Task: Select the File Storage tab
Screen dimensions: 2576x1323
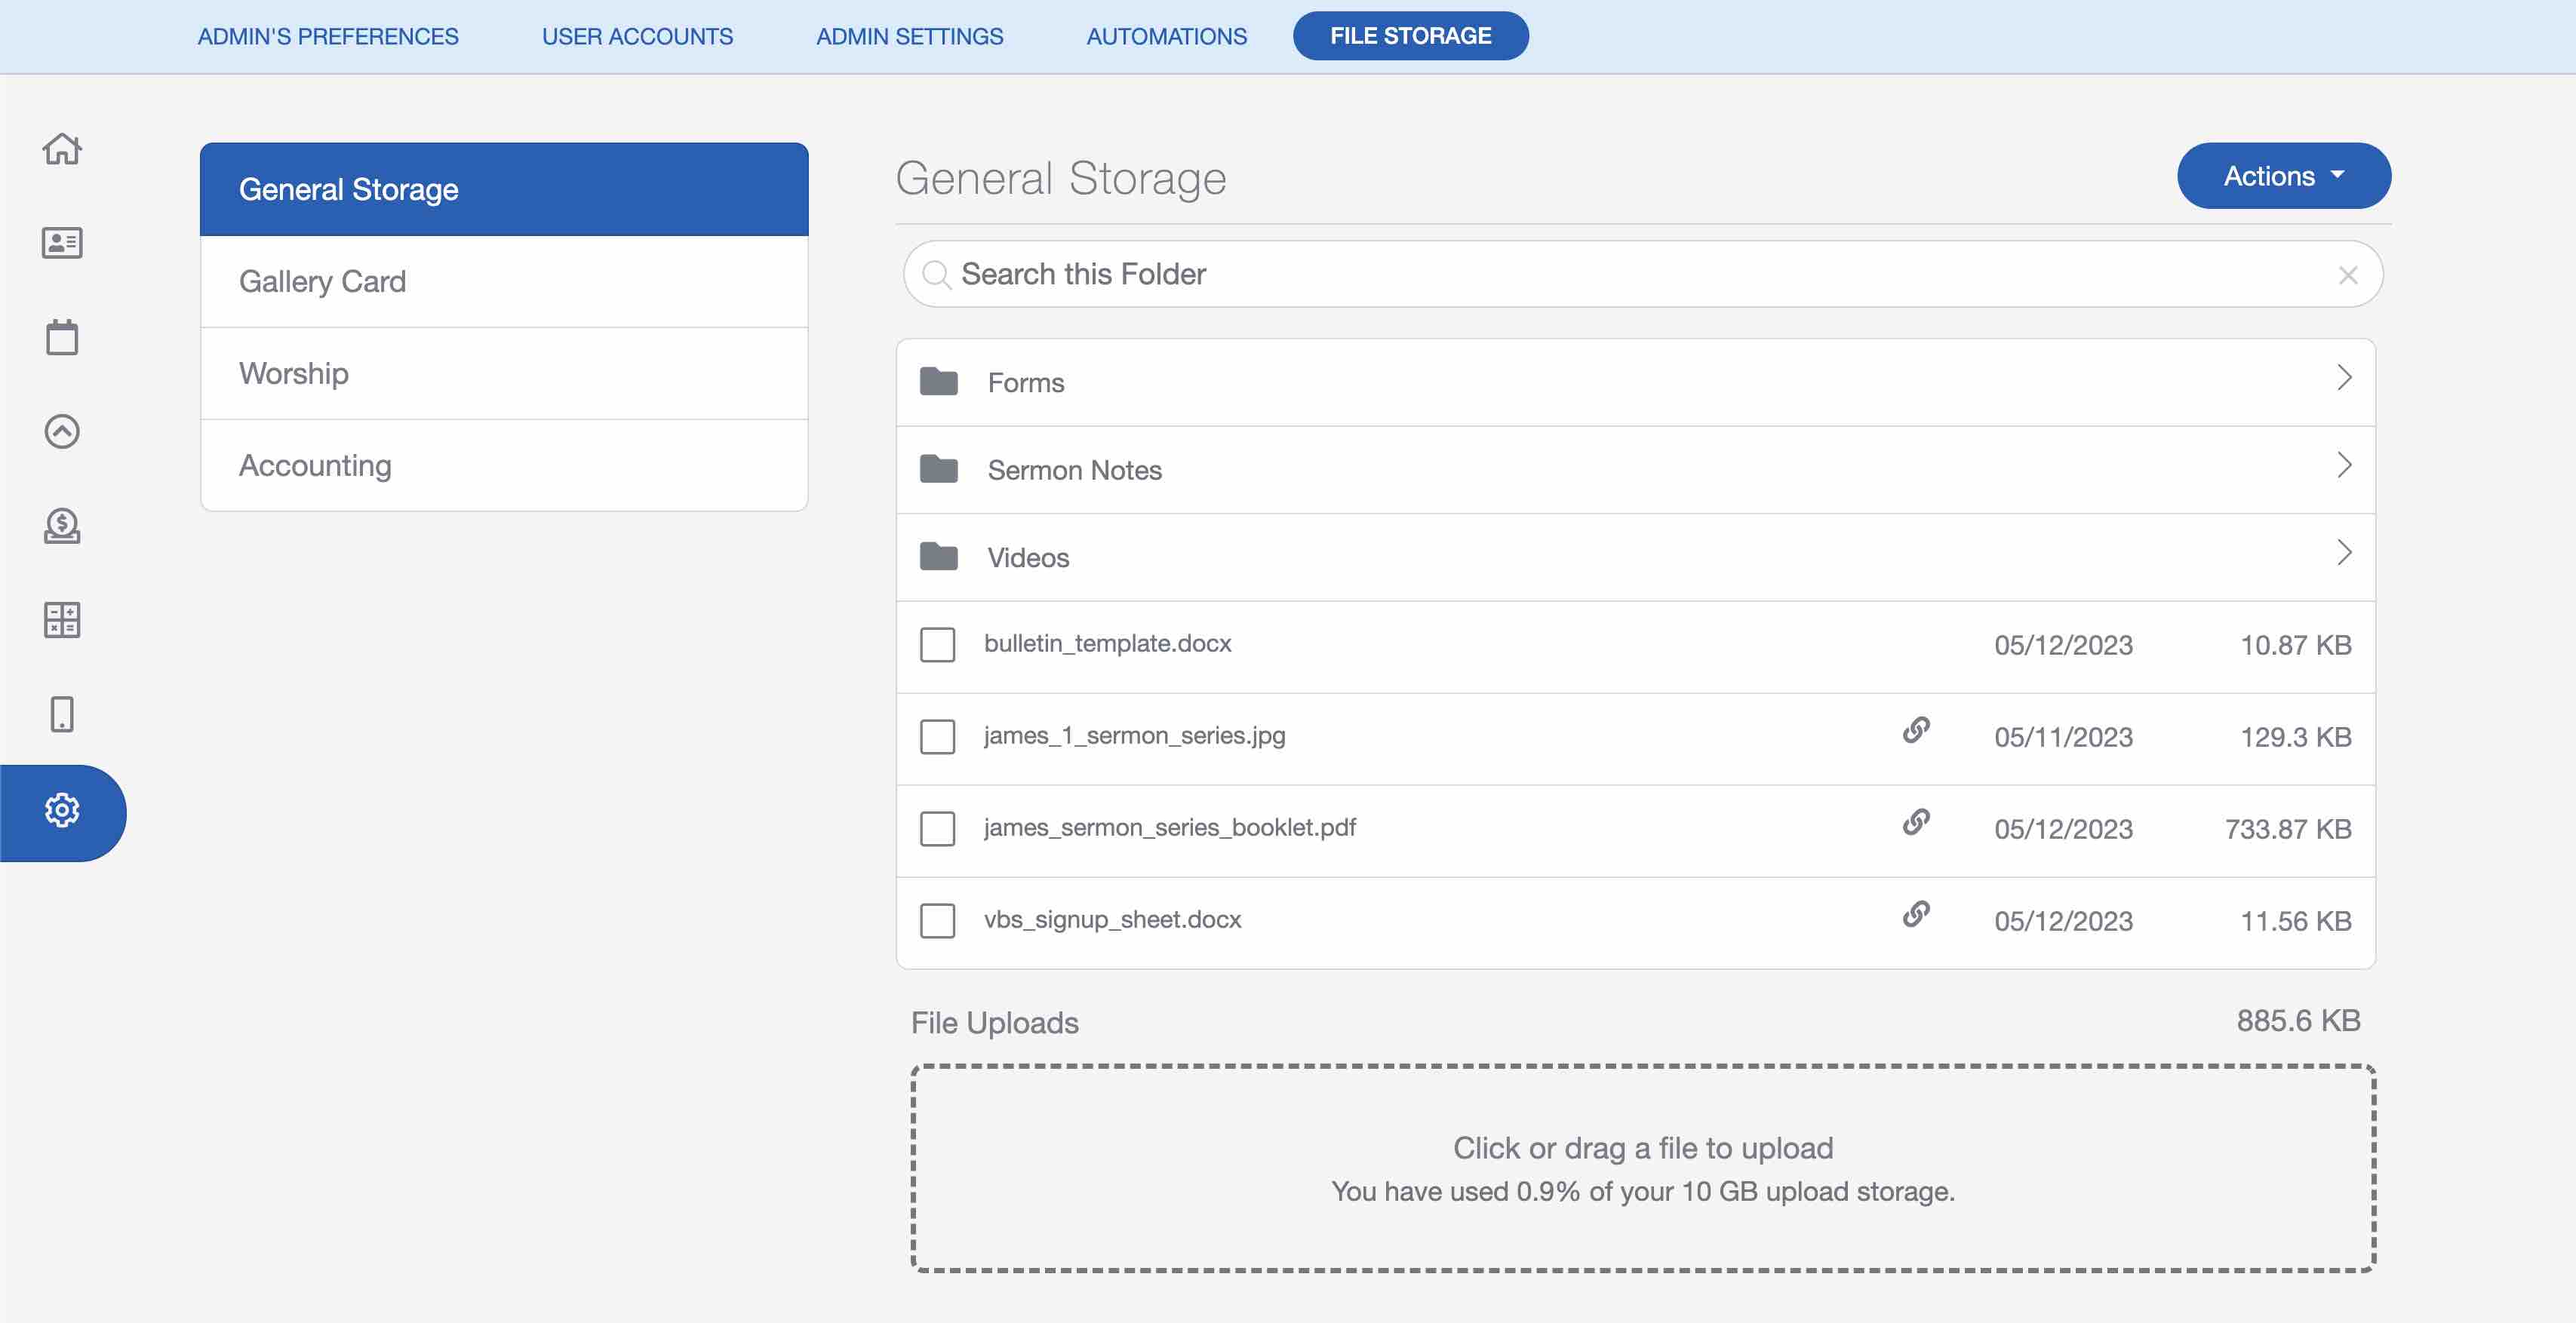Action: click(1410, 36)
